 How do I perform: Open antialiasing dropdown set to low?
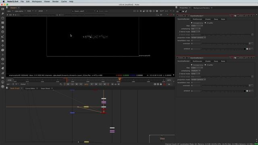196,29
